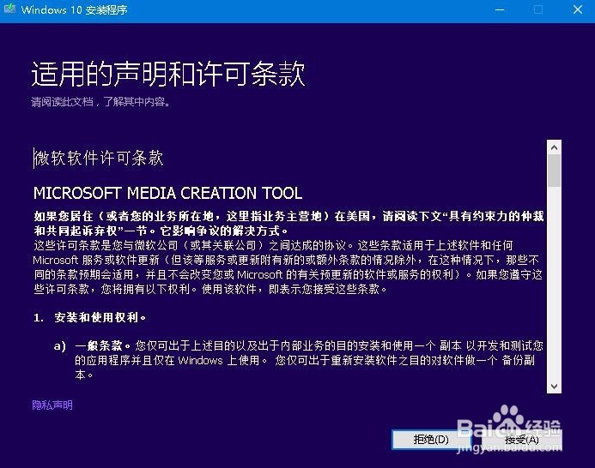This screenshot has height=468, width=595.
Task: Click the 微软软件许可条款 heading text
Action: pos(99,158)
